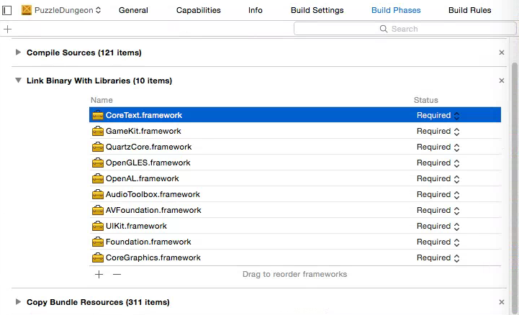519x315 pixels.
Task: Remove the Compile Sources phase
Action: 502,52
